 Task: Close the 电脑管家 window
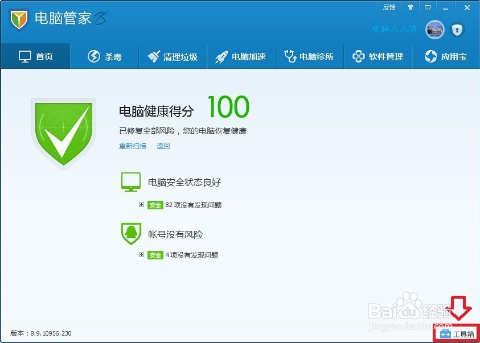(467, 7)
